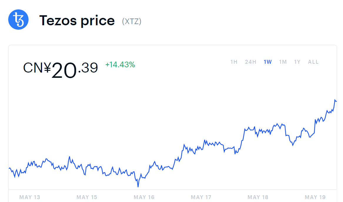Click the MAY 15 axis label
This screenshot has width=343, height=202.
coord(87,197)
